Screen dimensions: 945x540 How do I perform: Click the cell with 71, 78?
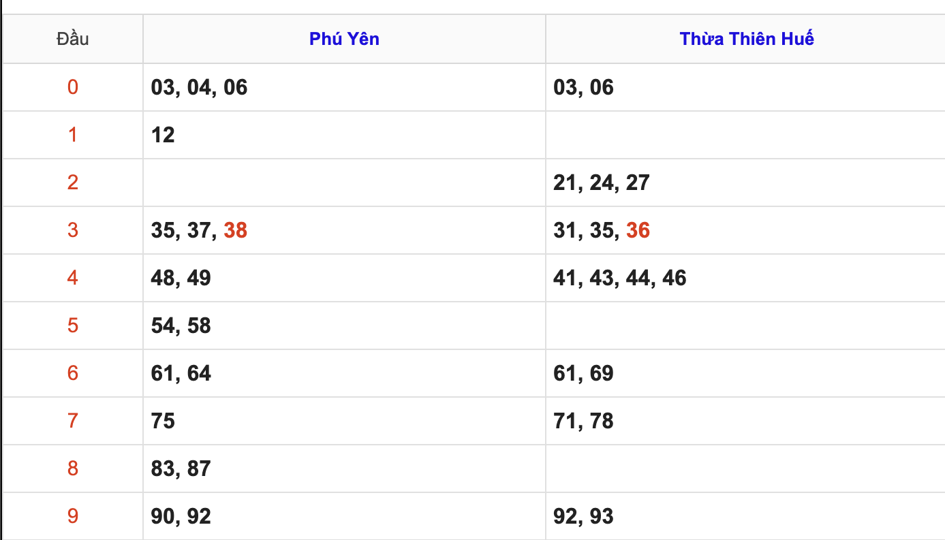pos(583,421)
